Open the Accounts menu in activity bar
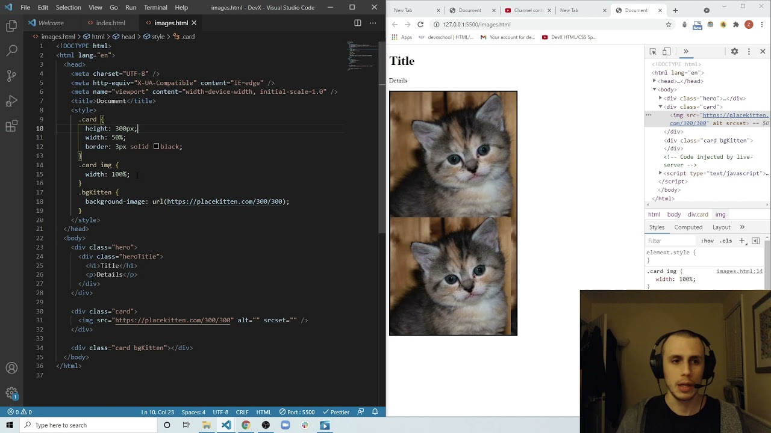Screen dimensions: 771x433 (11, 368)
